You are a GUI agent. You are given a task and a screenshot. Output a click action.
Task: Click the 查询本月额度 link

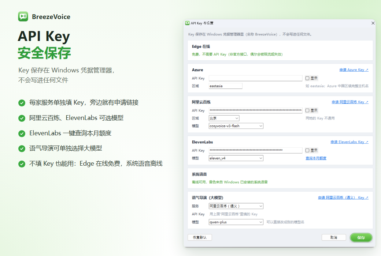click(x=316, y=158)
